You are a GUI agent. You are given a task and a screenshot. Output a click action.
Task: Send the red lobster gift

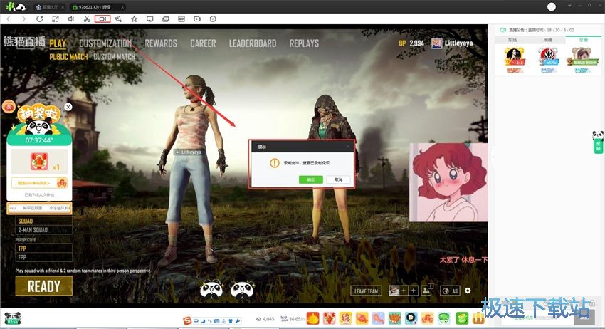point(329,318)
